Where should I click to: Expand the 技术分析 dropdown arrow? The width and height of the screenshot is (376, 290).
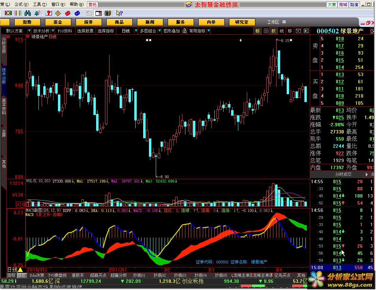tap(53, 31)
